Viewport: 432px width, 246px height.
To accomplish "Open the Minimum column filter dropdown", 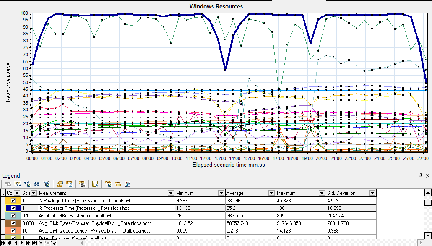I will click(x=221, y=193).
